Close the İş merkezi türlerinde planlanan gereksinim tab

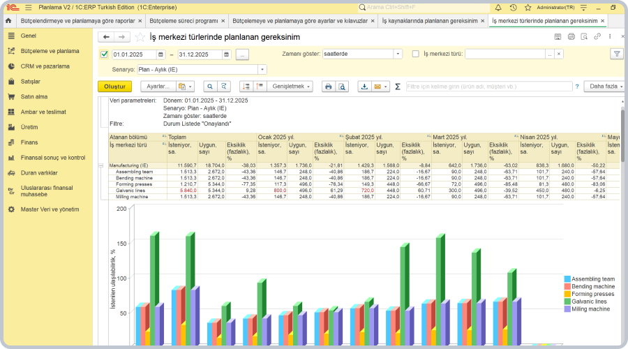click(603, 21)
